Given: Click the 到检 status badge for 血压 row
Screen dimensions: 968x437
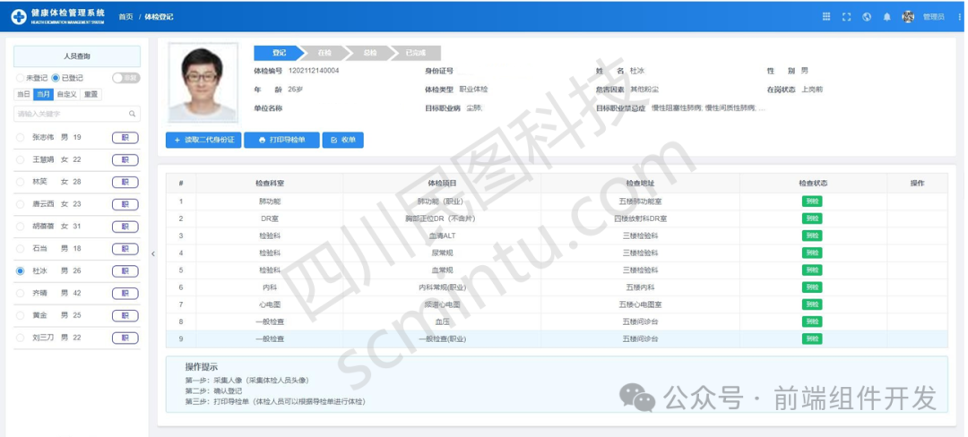Looking at the screenshot, I should [812, 321].
